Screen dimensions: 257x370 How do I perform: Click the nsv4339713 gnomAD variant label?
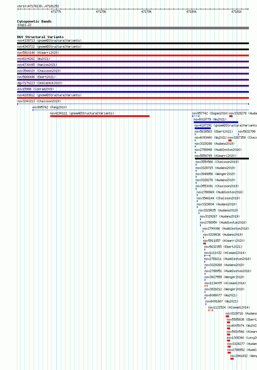pos(49,40)
